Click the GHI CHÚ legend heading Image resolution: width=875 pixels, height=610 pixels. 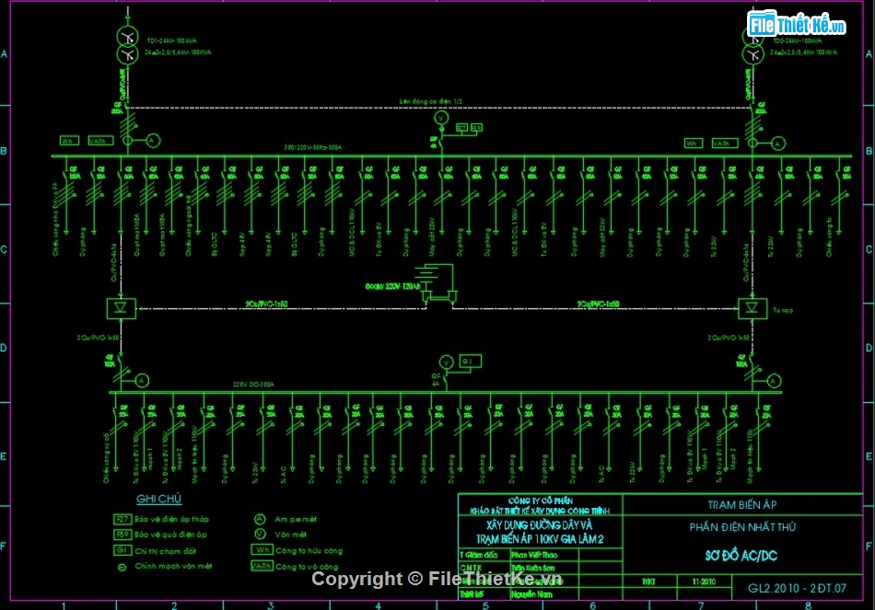[x=158, y=500]
